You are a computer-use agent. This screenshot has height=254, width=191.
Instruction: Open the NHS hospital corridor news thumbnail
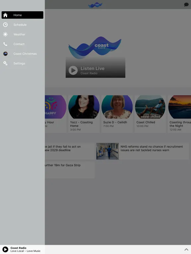(107, 151)
